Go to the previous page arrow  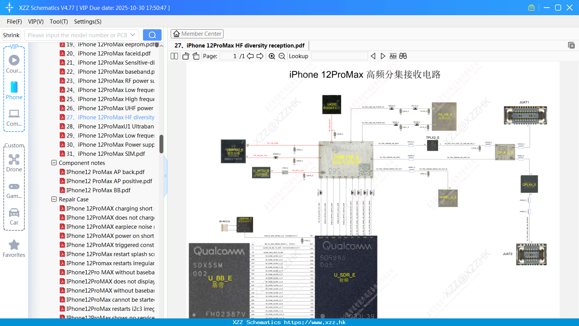click(250, 56)
